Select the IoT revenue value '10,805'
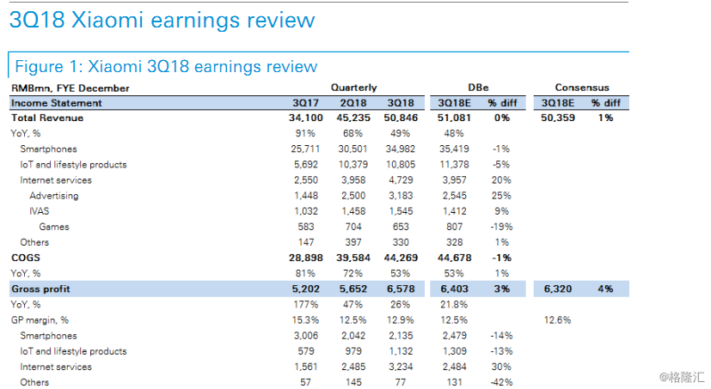The height and width of the screenshot is (389, 711). [x=401, y=165]
